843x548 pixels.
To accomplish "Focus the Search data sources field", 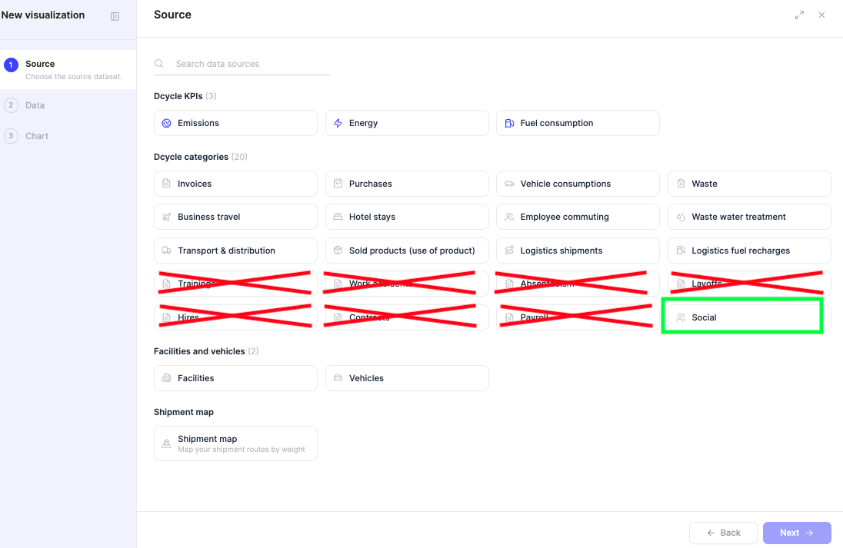I will (x=242, y=63).
